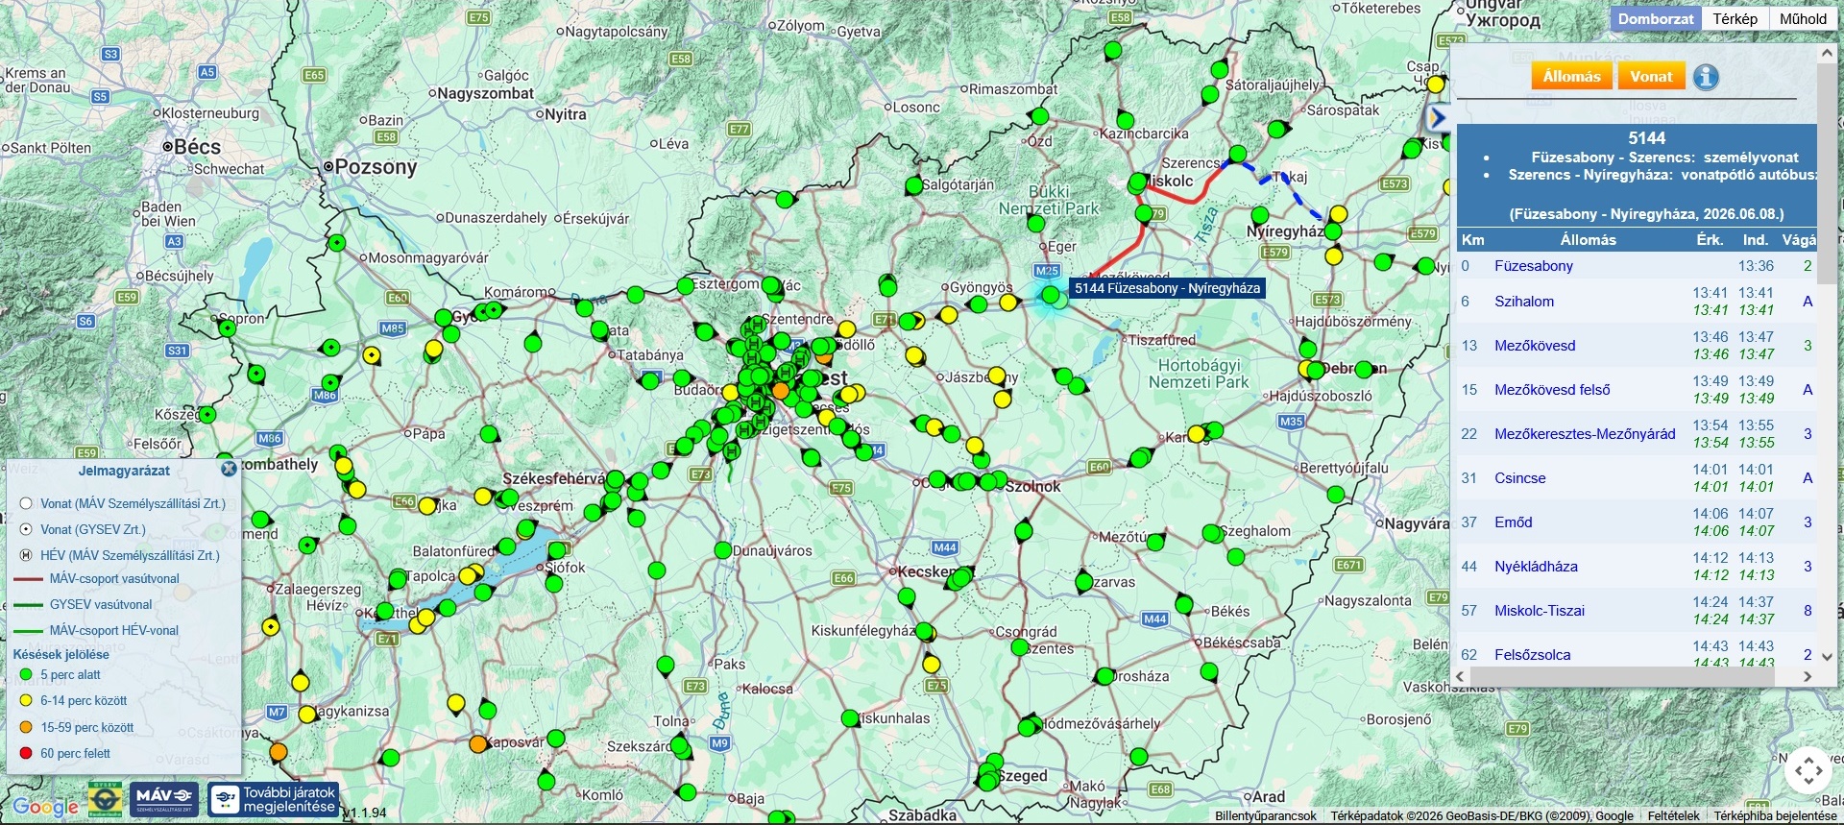Screen dimensions: 1844x825
Task: Click the yellow '6-14 perc között' swatch
Action: point(26,701)
